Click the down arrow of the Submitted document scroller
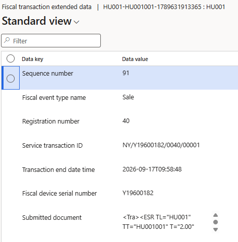Viewport: 238px width, 242px height. click(215, 229)
